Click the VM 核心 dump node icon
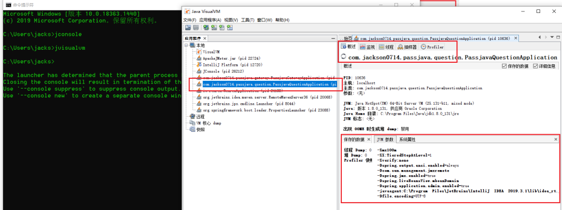Screen dimensions: 562x210 (192, 123)
